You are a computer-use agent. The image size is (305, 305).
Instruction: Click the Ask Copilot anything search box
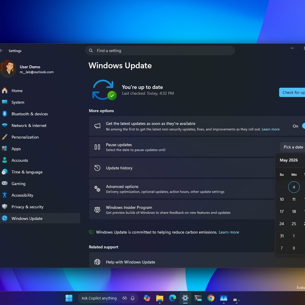108,298
